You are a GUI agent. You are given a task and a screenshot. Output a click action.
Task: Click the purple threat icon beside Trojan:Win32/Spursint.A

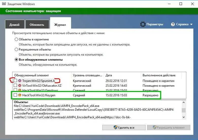tap(20, 81)
